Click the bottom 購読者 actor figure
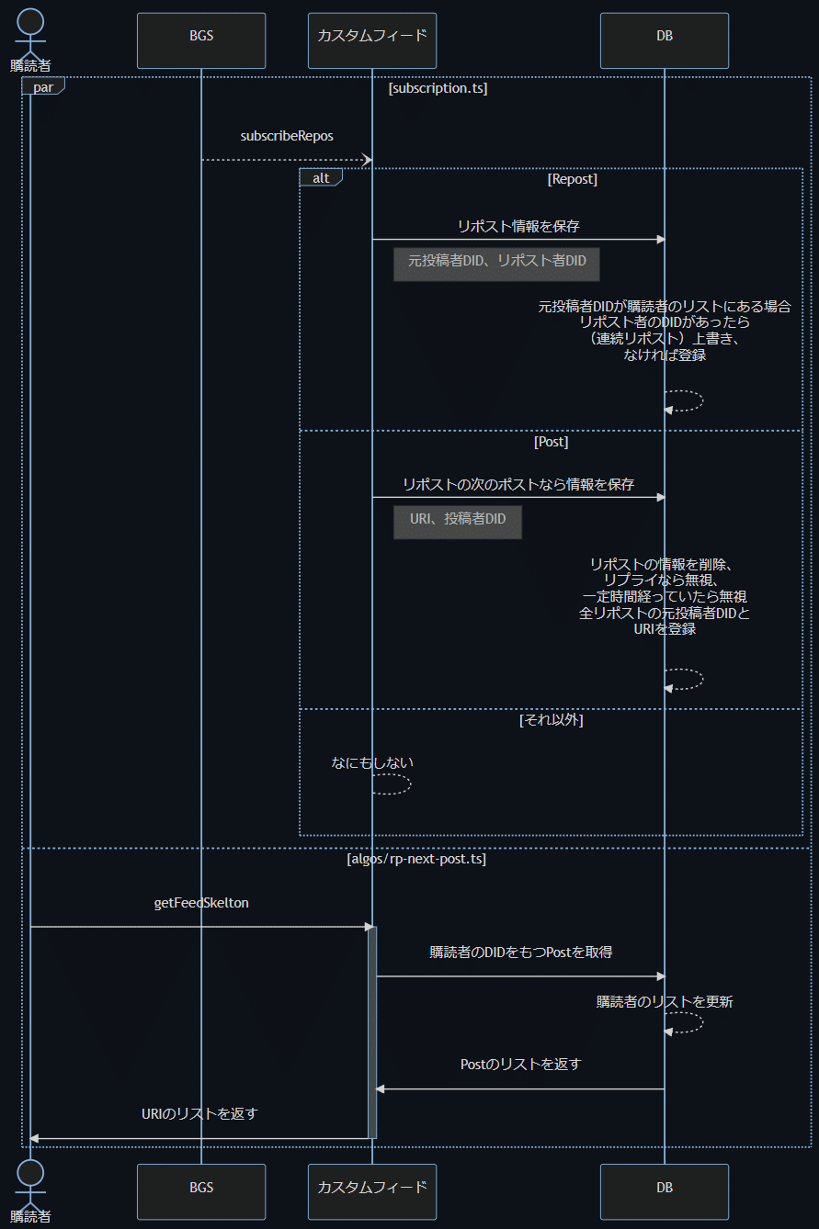The width and height of the screenshot is (819, 1229). (30, 1186)
